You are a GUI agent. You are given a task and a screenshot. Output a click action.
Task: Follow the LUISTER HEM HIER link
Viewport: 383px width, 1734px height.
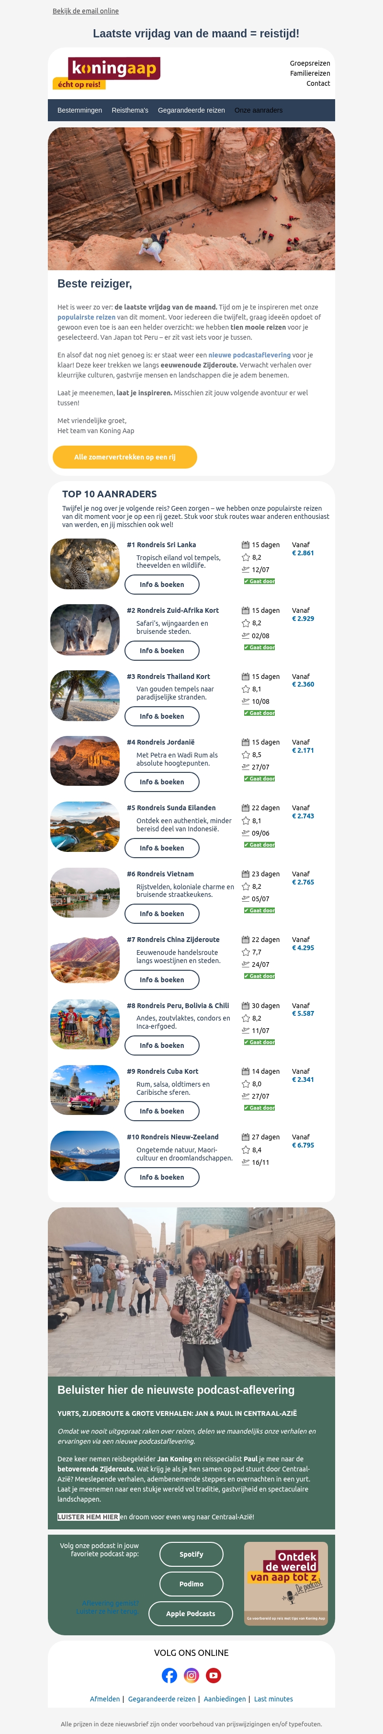tap(88, 1516)
